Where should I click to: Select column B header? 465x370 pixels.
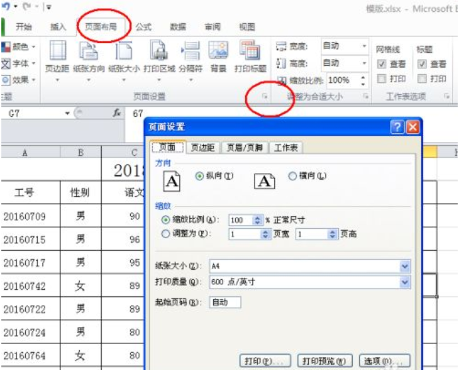[80, 153]
